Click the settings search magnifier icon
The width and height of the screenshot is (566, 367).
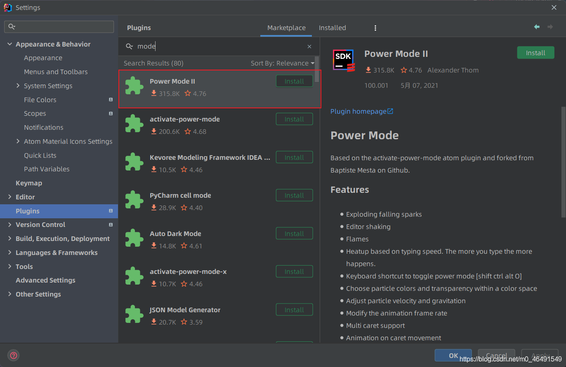pos(12,27)
